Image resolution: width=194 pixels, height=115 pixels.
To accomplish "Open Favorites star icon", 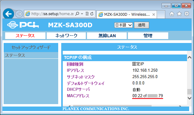I will coord(179,14).
